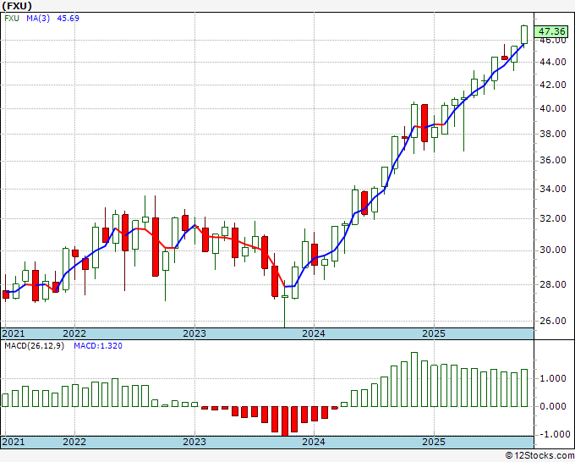Select the MA(3) legend label
Screen dimensions: 575x462
coord(38,19)
